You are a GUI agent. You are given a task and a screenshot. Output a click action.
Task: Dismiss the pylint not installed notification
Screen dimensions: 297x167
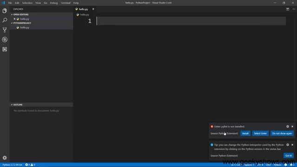(292, 127)
